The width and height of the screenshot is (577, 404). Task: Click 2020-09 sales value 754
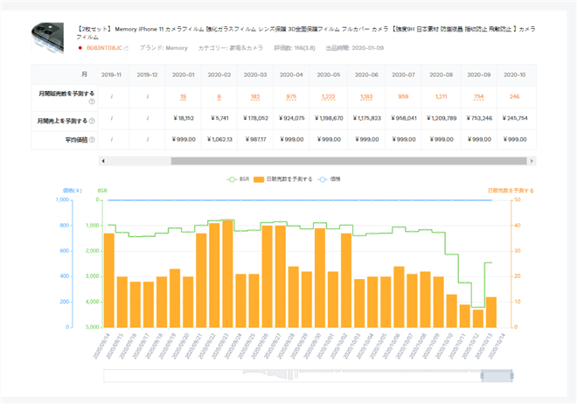pyautogui.click(x=478, y=96)
